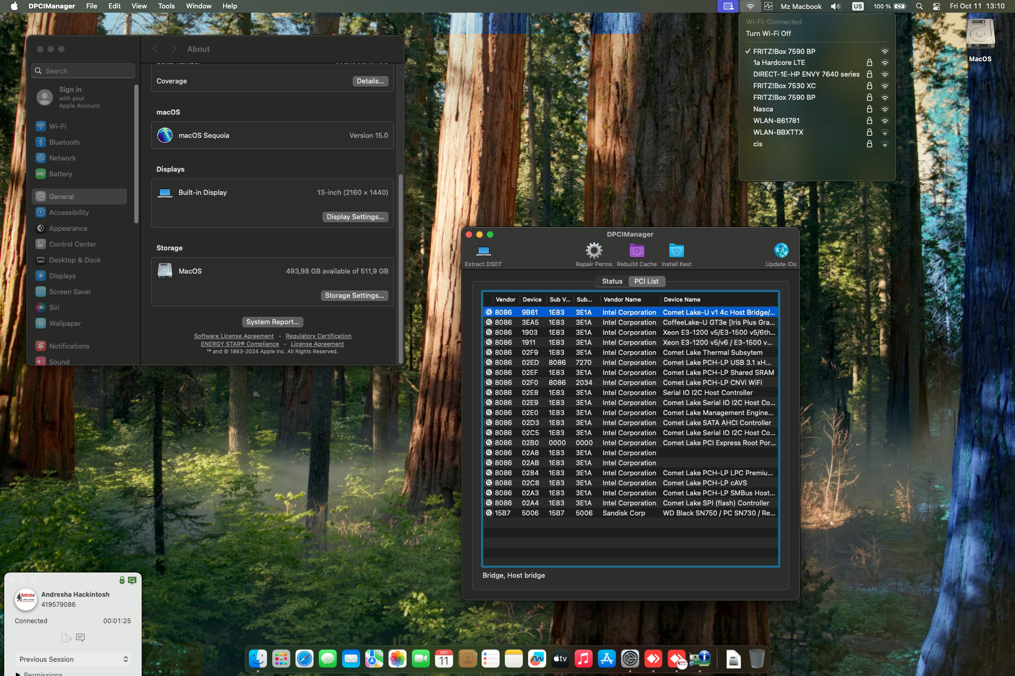Open Safari from the Dock
Viewport: 1015px width, 676px height.
point(304,659)
